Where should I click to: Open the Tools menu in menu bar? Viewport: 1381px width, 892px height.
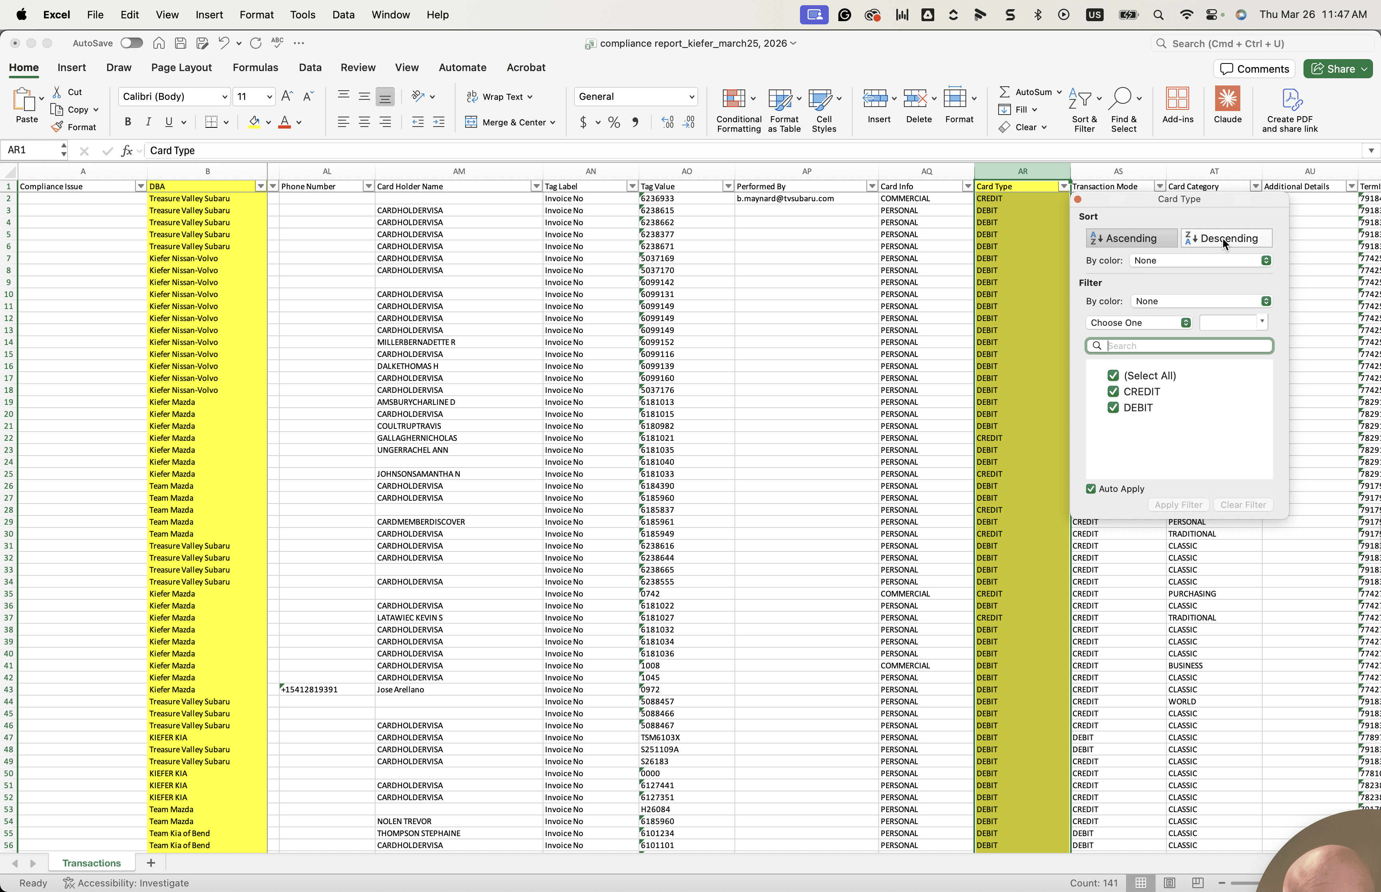point(302,14)
